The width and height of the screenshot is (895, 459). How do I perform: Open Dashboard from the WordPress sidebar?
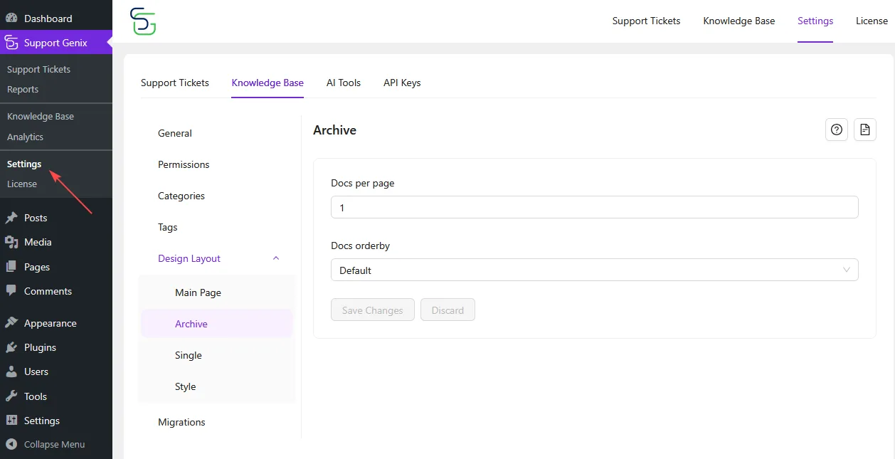pos(48,19)
